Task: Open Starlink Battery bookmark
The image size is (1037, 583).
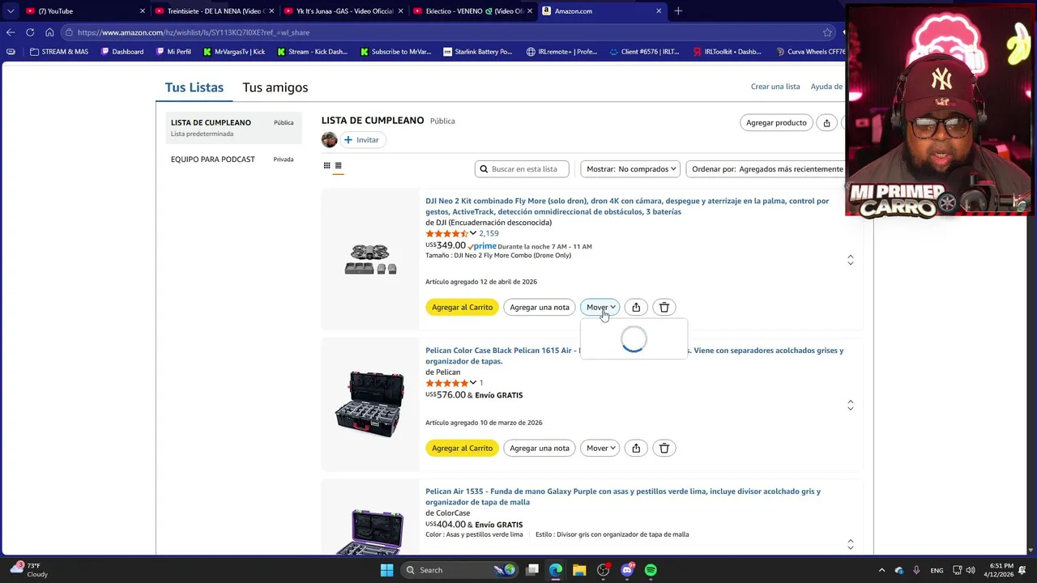Action: pyautogui.click(x=478, y=52)
